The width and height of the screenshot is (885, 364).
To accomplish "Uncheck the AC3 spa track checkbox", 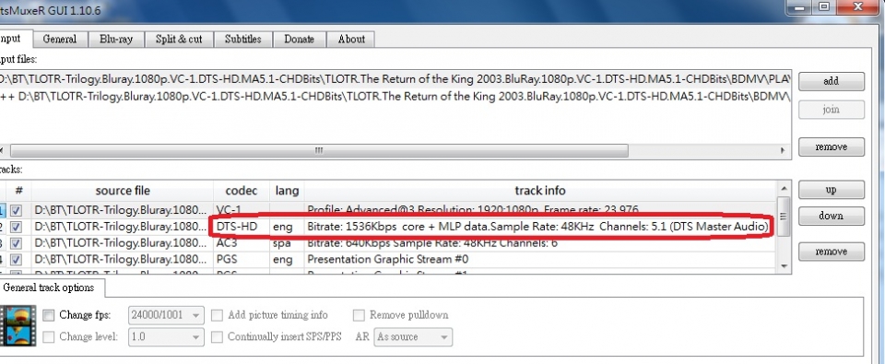I will [x=17, y=243].
